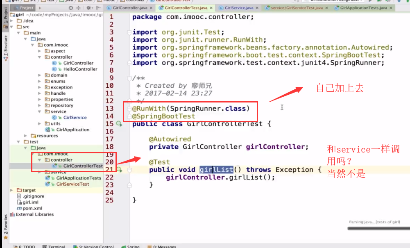The height and width of the screenshot is (248, 410).
Task: Open the 0: Messages tool window
Action: tap(162, 246)
